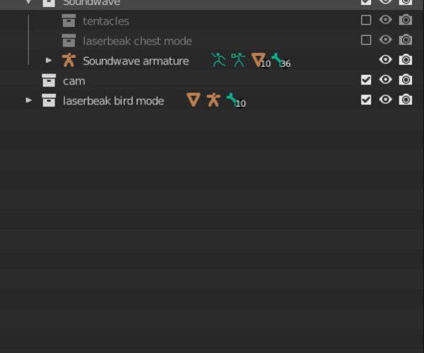Image resolution: width=424 pixels, height=353 pixels.
Task: Disable render camera for cam collection
Action: tap(406, 80)
